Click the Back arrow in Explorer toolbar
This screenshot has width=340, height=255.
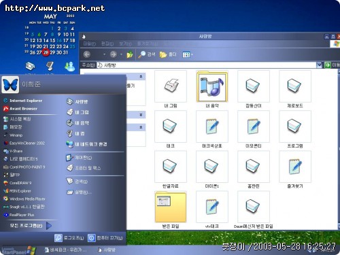(87, 54)
